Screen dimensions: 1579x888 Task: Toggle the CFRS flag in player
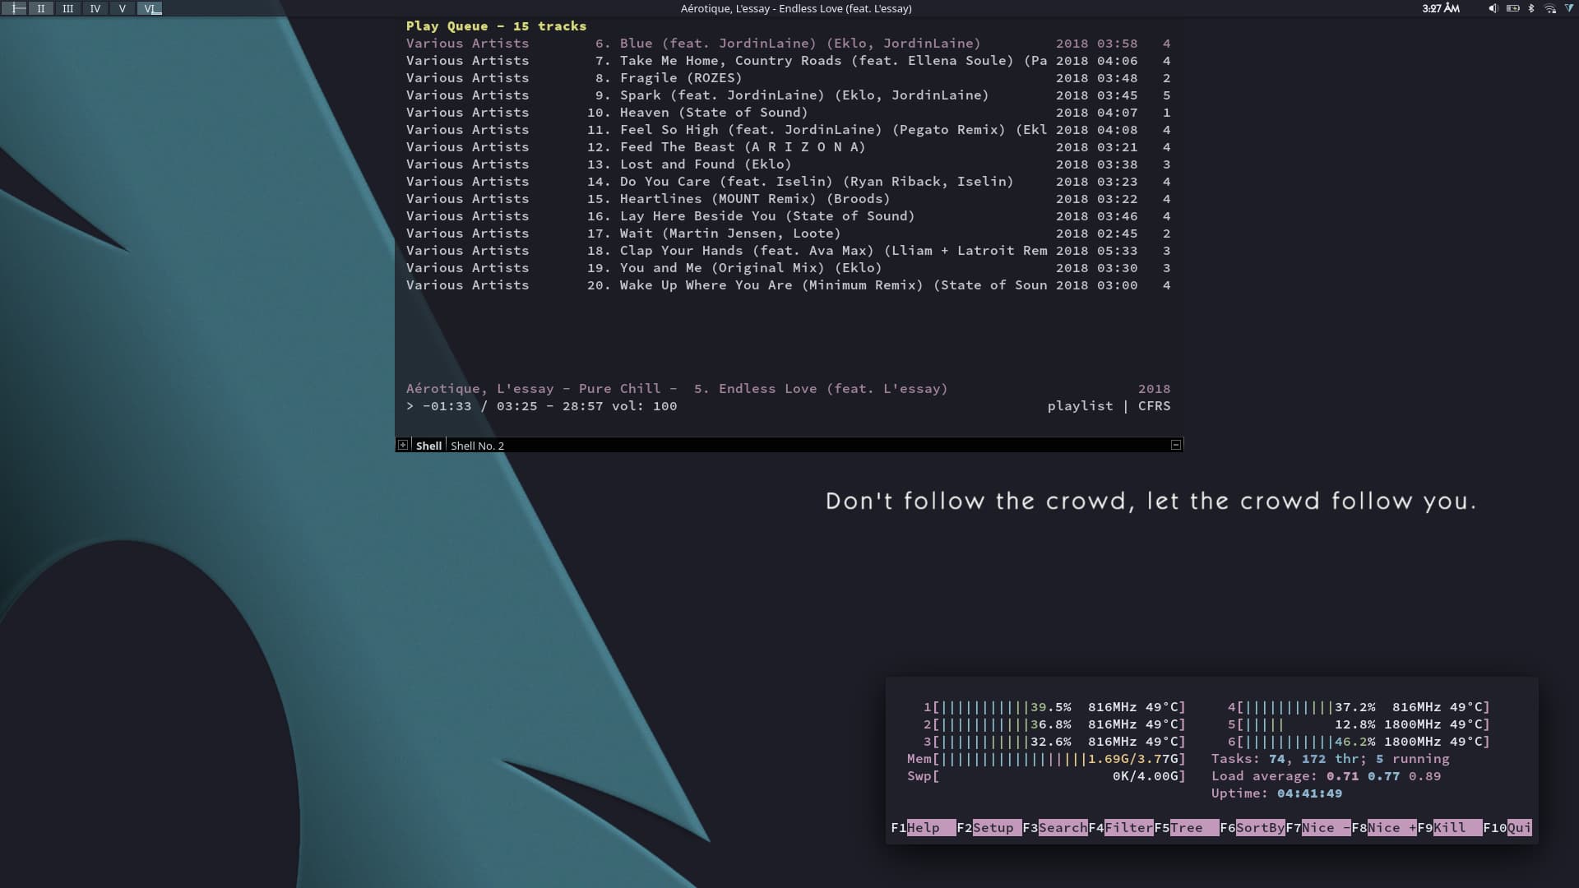(x=1154, y=405)
